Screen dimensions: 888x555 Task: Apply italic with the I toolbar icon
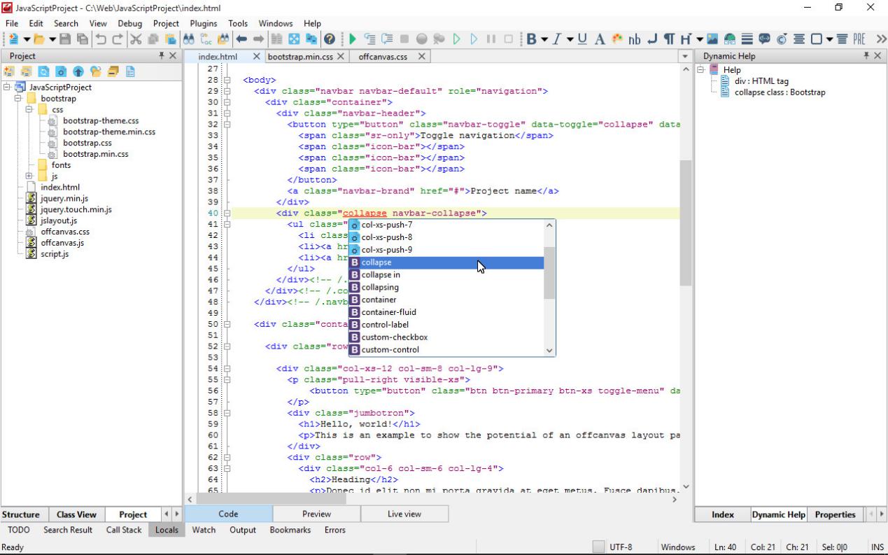click(556, 39)
